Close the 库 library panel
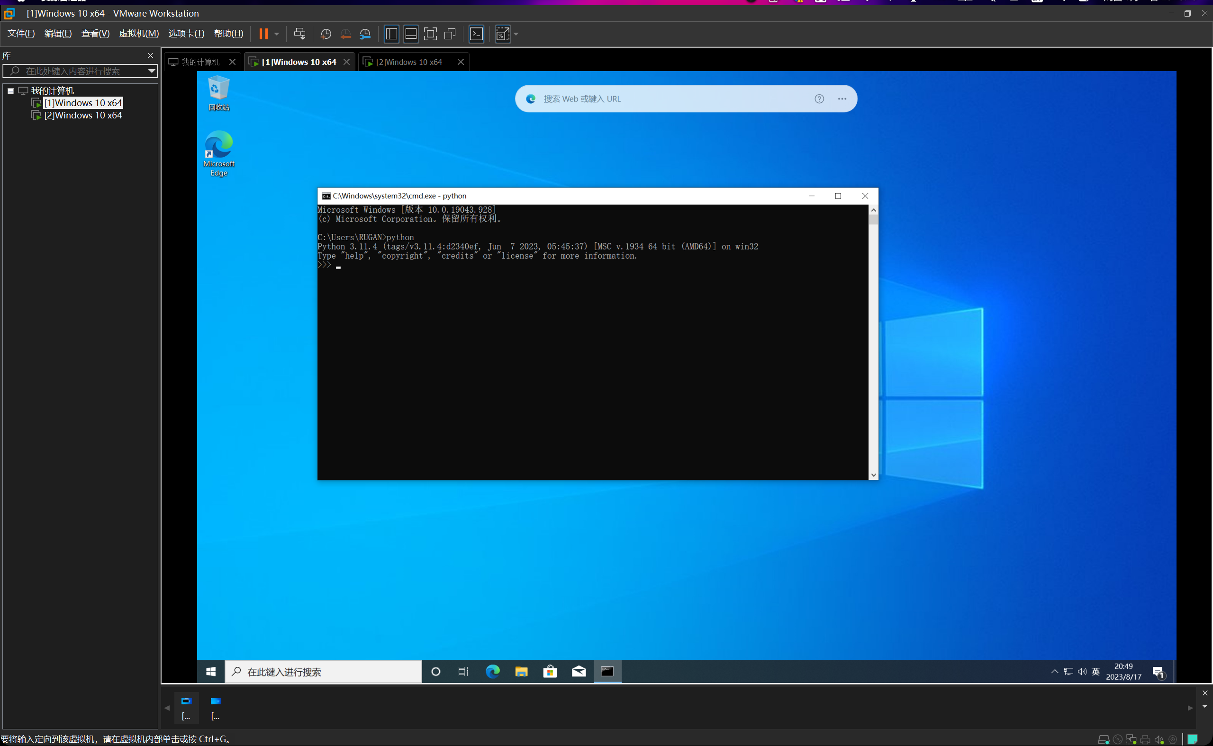 click(x=151, y=55)
